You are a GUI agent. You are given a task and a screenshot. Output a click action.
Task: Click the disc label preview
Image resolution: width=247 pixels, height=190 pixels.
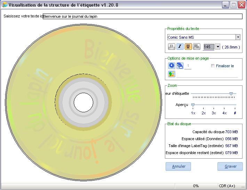coord(83,102)
